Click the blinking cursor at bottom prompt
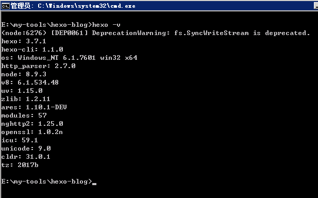Image resolution: width=318 pixels, height=198 pixels. coord(94,184)
